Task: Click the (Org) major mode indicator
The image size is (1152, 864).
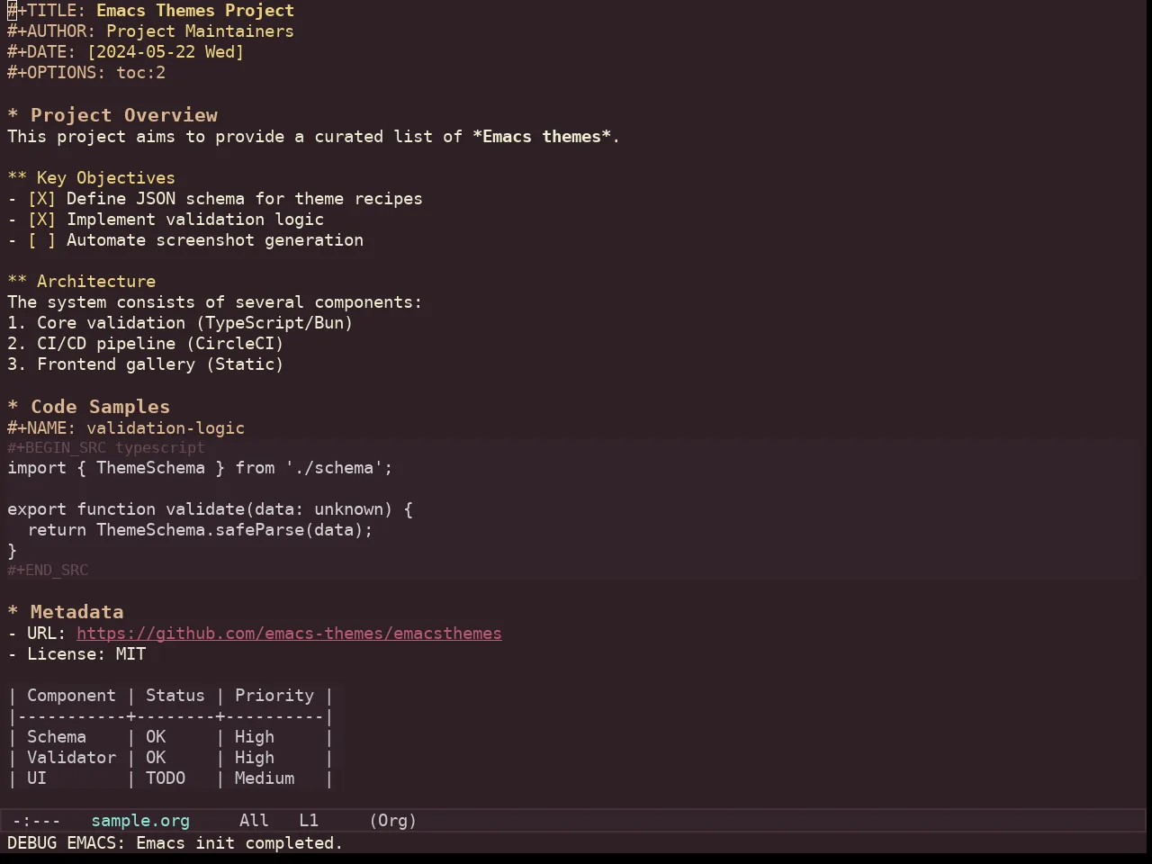Action: click(x=393, y=821)
